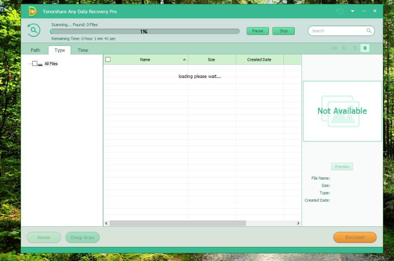Click the history icon in title bar
Viewport: 394px width, 261px height.
[340, 12]
